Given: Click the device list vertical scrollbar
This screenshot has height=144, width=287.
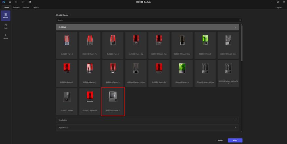Looking at the screenshot, I should [x=242, y=43].
